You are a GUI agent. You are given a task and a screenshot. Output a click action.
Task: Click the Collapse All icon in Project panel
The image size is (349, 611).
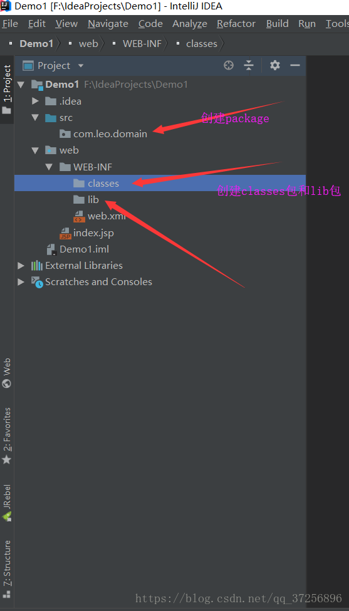(x=249, y=65)
